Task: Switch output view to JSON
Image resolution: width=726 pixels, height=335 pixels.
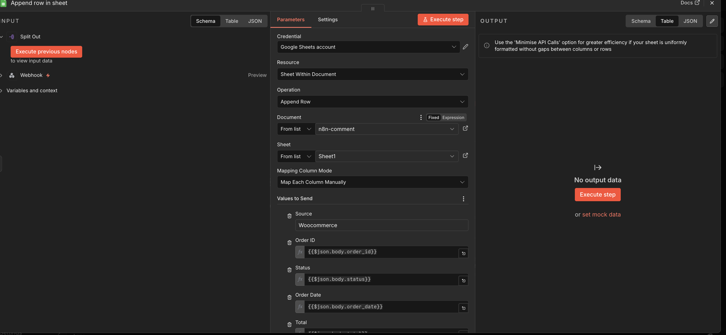Action: click(690, 21)
